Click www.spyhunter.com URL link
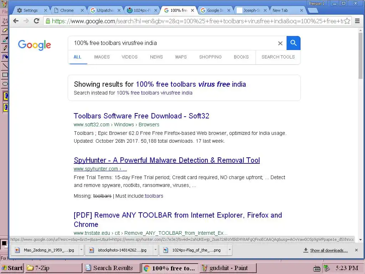365x274 pixels. [100, 169]
